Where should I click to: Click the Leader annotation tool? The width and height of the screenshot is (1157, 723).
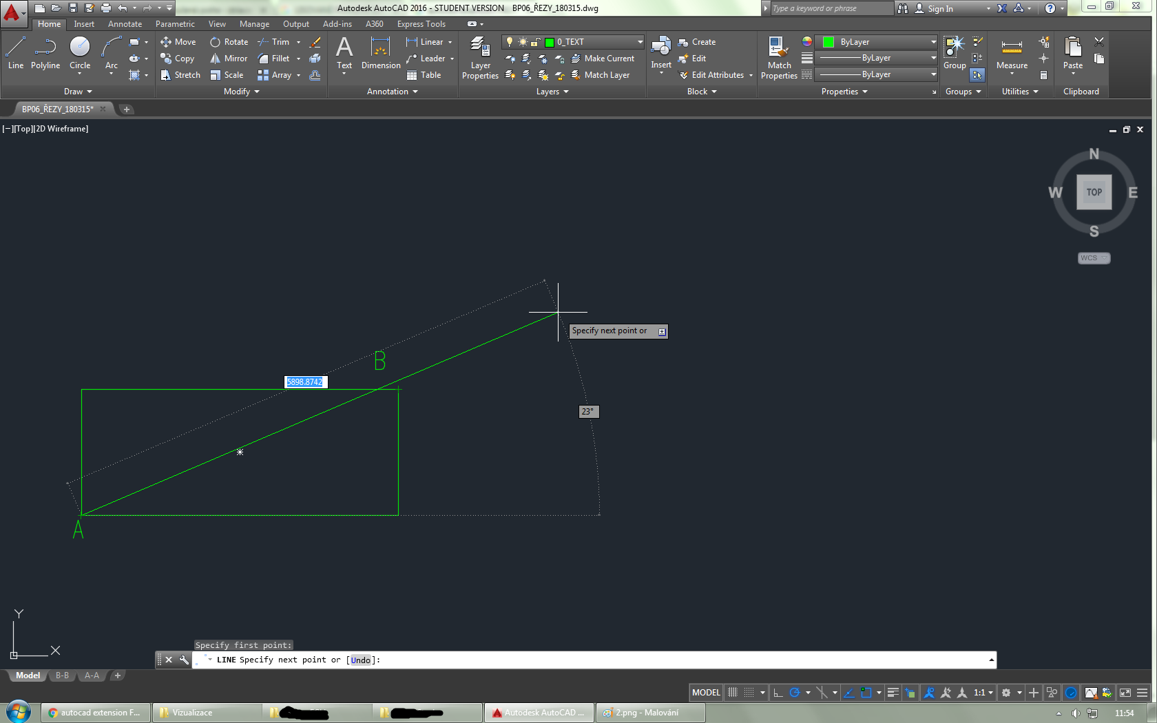[426, 59]
